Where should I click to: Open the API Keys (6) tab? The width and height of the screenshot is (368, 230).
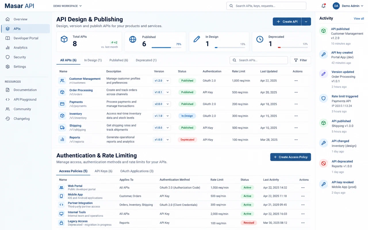click(103, 171)
